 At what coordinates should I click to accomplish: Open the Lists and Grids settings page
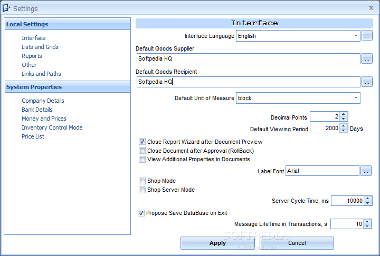40,47
